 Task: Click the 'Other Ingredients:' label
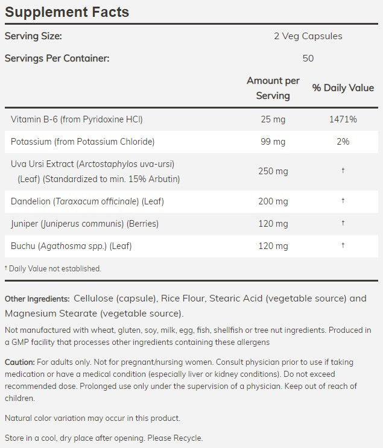click(x=36, y=299)
